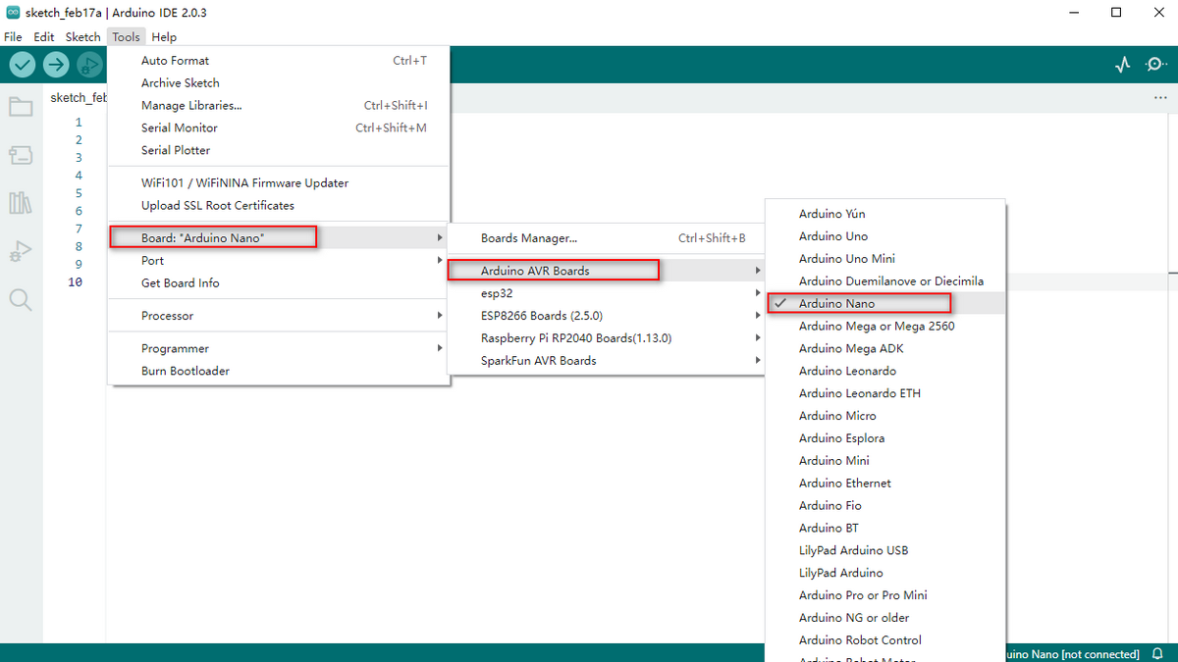Click the Verify checkmark button
The image size is (1178, 662).
[x=23, y=65]
